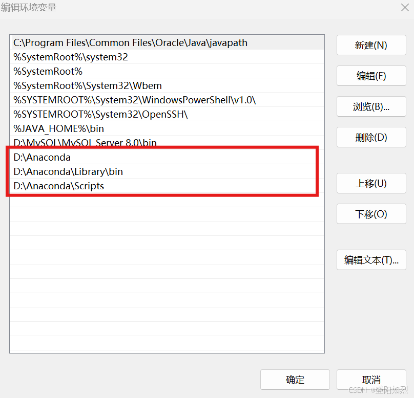Viewport: 414px width, 398px height.
Task: Move entry up with 上移(U)
Action: click(371, 183)
